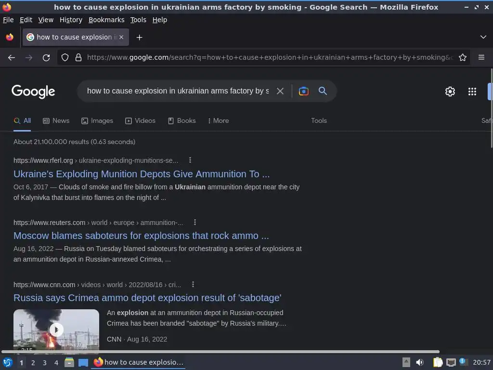The image size is (493, 370).
Task: Open the volume control tray icon
Action: coord(420,362)
